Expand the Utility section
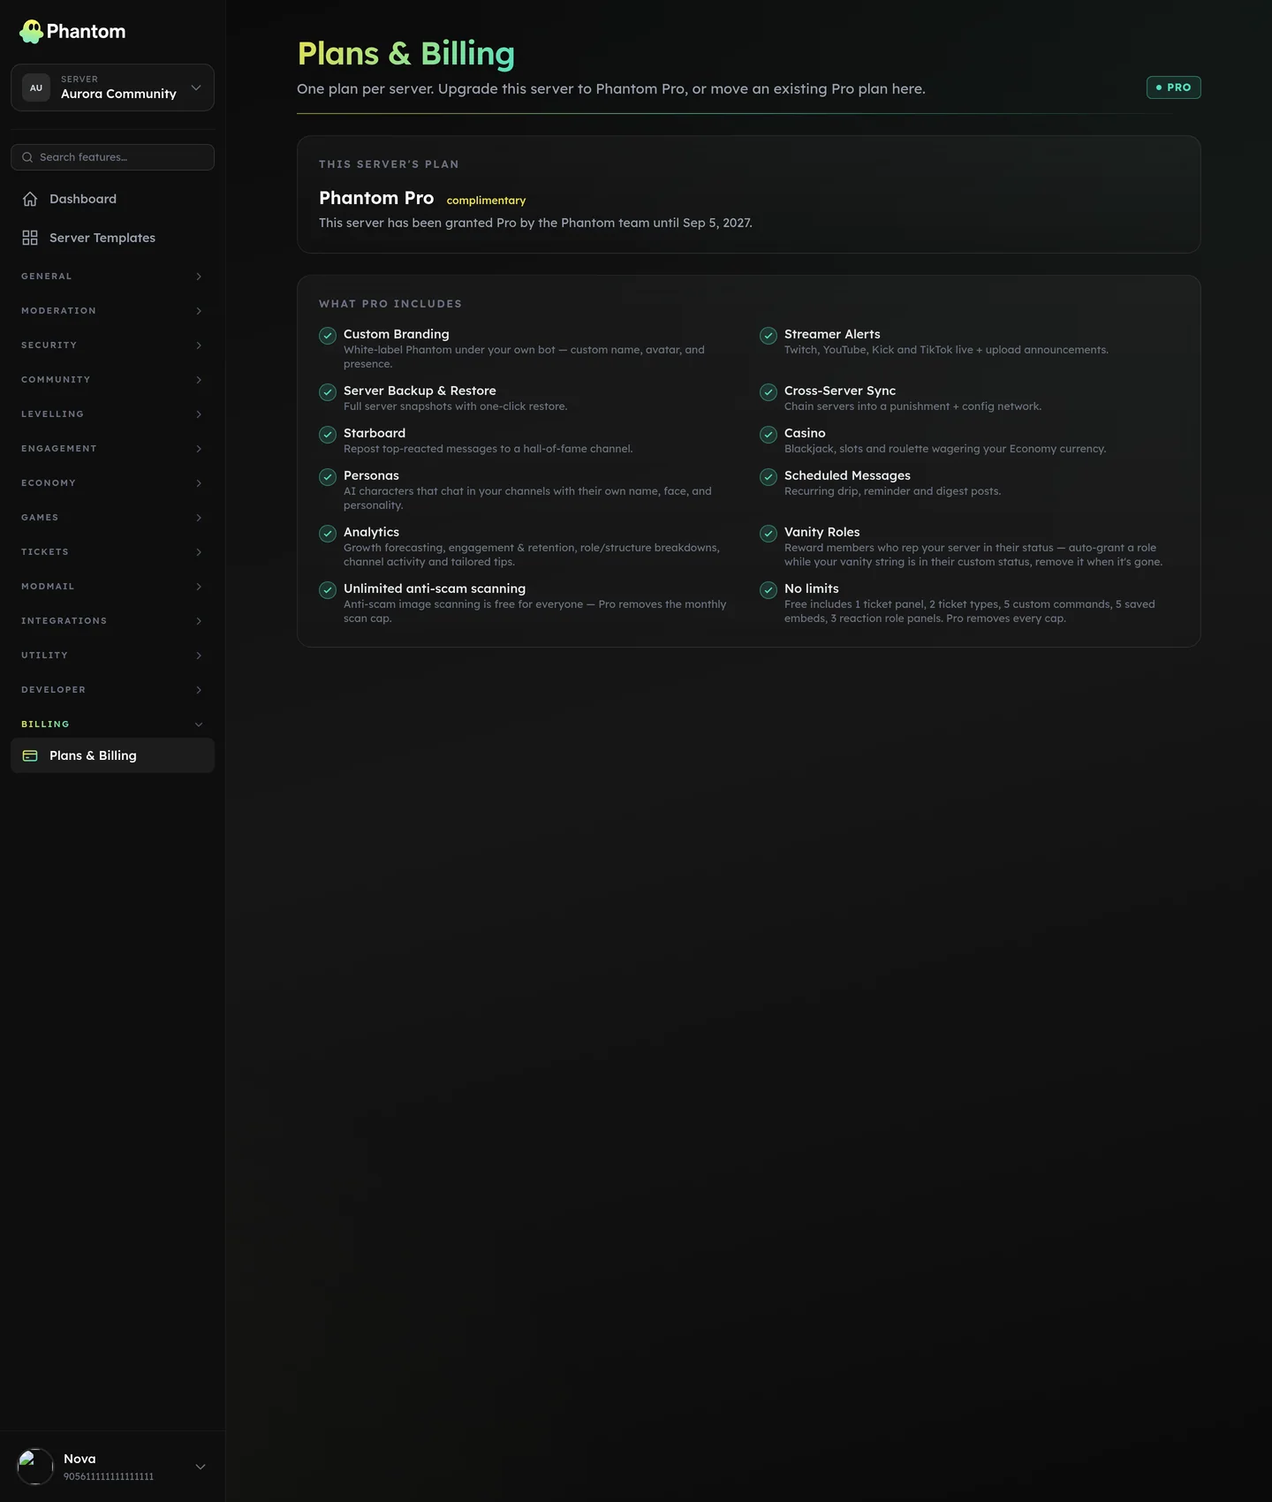 click(112, 656)
